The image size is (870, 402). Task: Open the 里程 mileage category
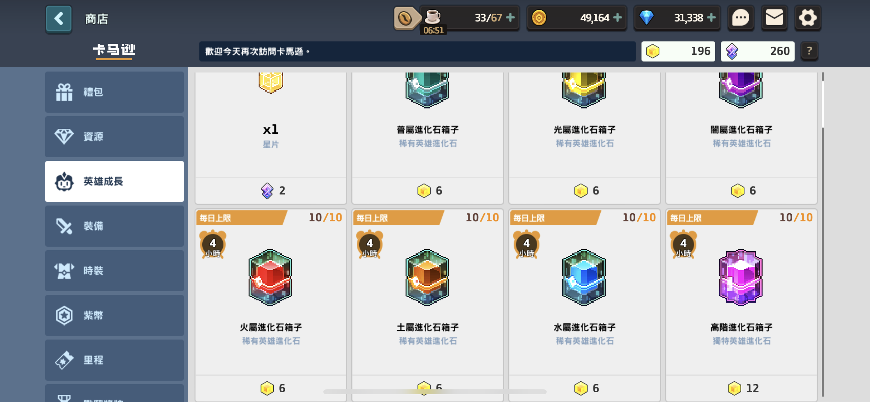point(115,360)
